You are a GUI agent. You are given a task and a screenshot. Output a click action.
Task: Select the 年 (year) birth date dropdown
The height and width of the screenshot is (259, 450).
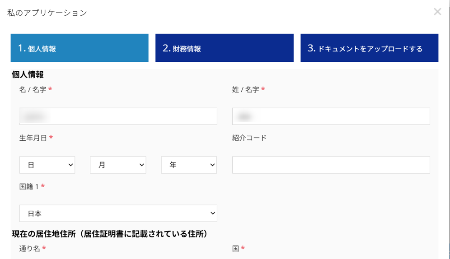[x=189, y=165]
